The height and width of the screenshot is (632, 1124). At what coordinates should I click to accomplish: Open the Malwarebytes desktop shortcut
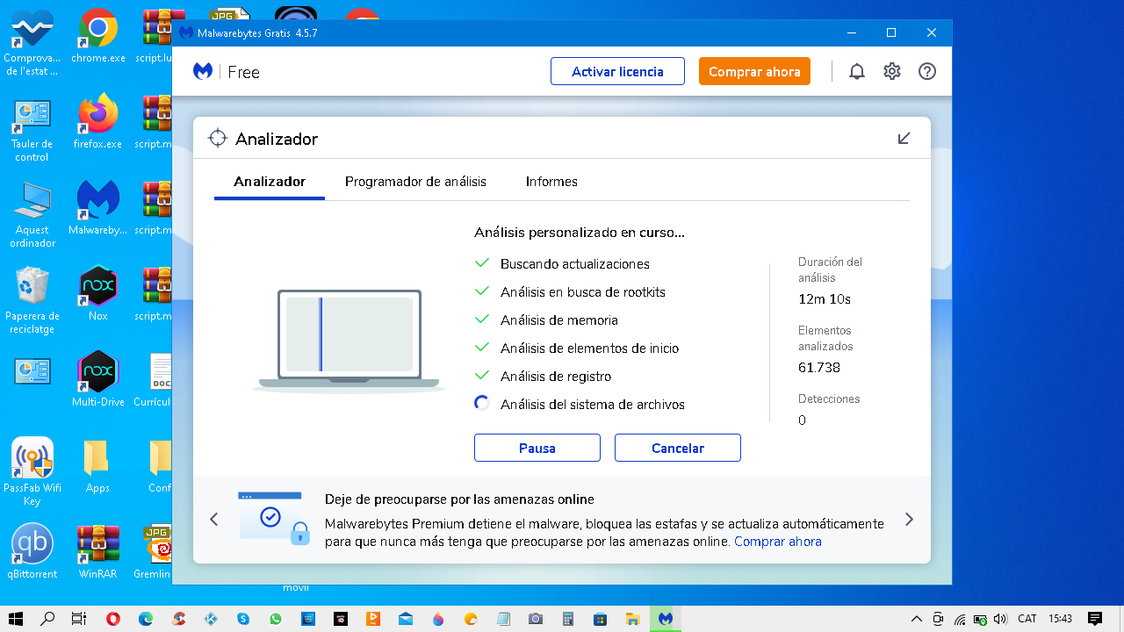coord(97,208)
